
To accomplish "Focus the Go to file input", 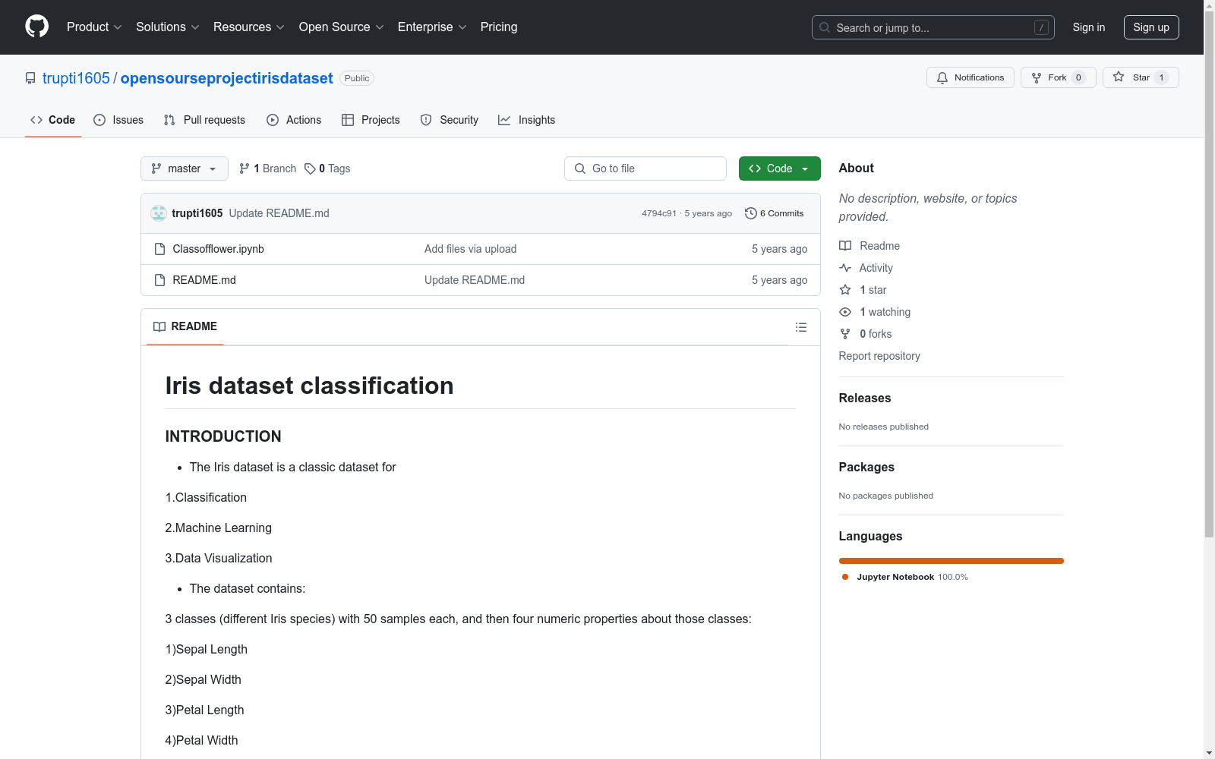I will pyautogui.click(x=645, y=168).
